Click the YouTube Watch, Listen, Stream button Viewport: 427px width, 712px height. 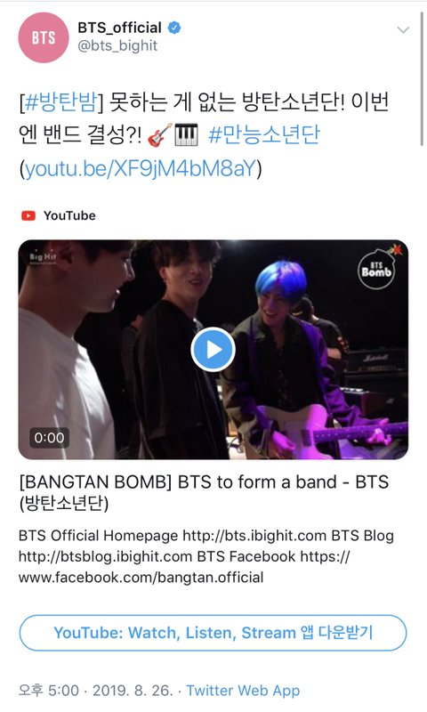pyautogui.click(x=213, y=633)
